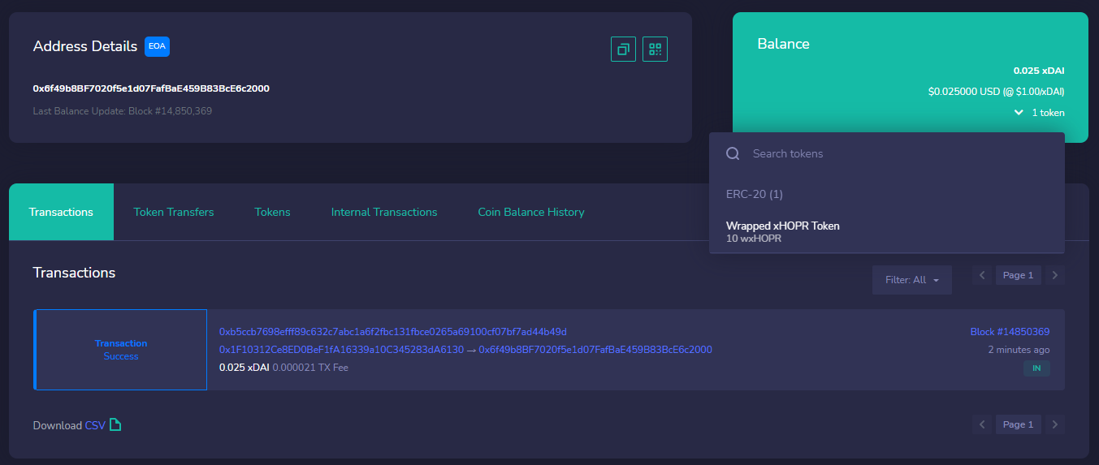Click the ERC-20 (1) group header
The height and width of the screenshot is (465, 1099).
pyautogui.click(x=755, y=194)
